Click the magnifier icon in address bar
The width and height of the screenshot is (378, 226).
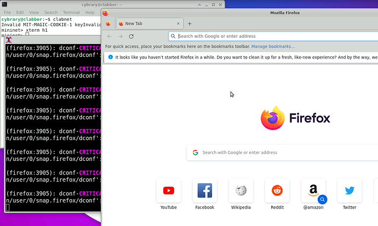[x=173, y=36]
